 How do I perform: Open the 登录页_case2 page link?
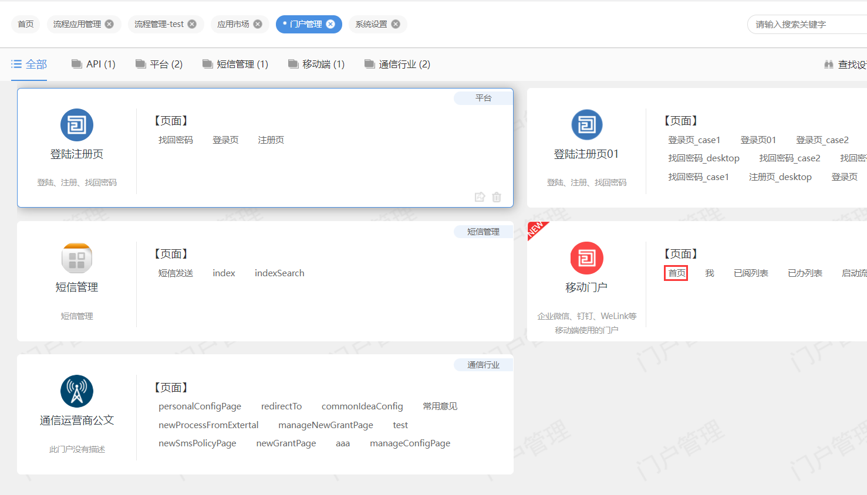tap(822, 140)
